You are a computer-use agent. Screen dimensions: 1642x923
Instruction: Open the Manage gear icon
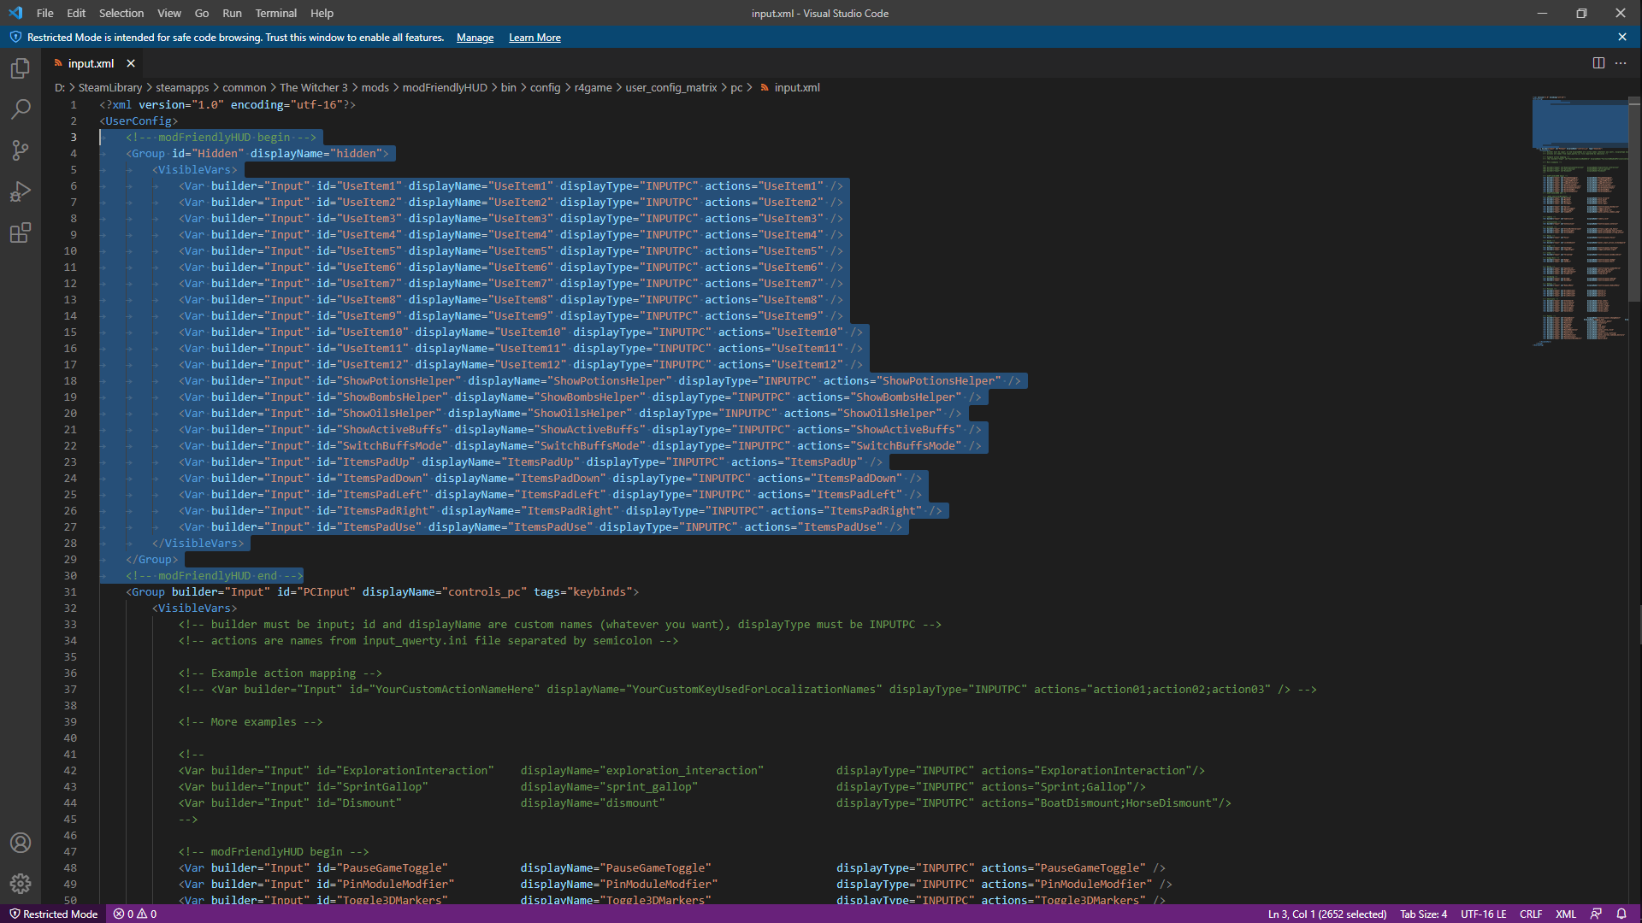click(21, 884)
